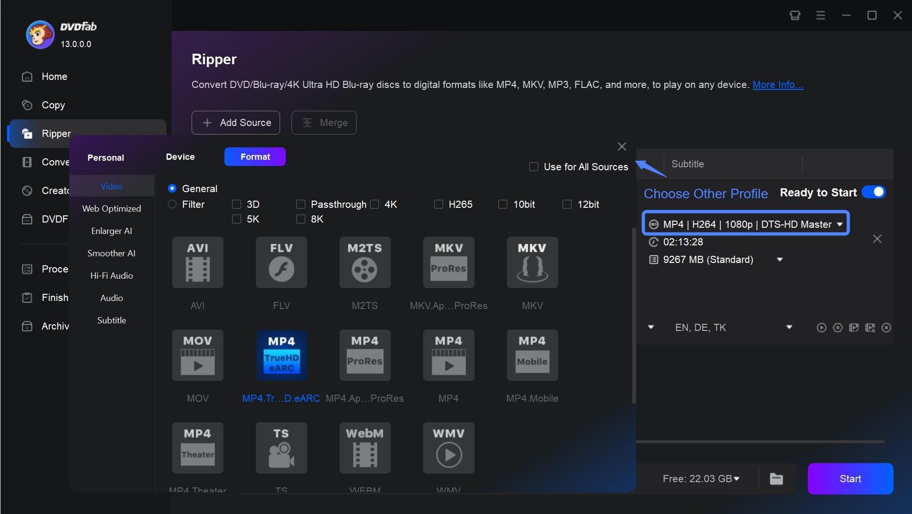The height and width of the screenshot is (514, 912).
Task: Preview the title with the play icon
Action: [x=821, y=328]
